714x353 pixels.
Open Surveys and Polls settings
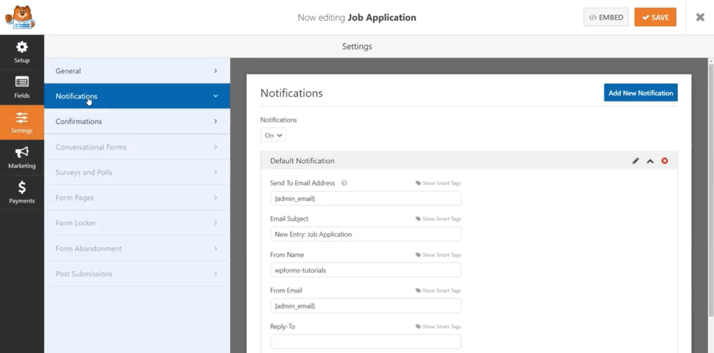click(137, 173)
